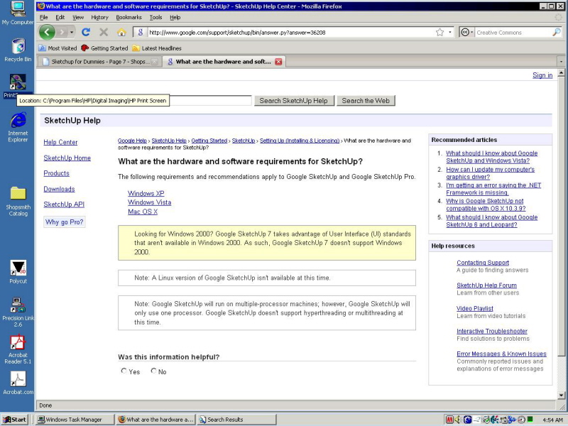Open the Interactive Troubleshooter link

491,331
